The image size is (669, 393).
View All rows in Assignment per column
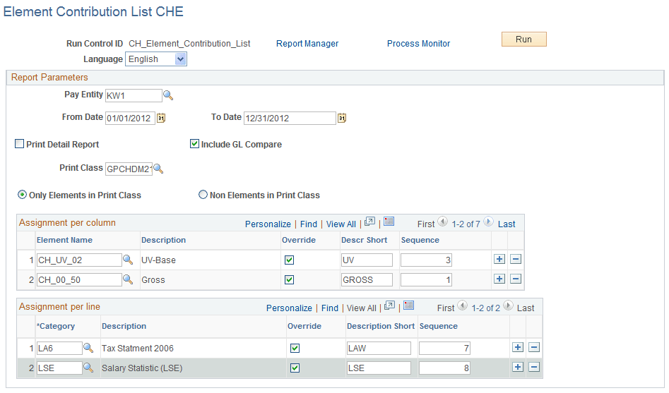click(341, 224)
